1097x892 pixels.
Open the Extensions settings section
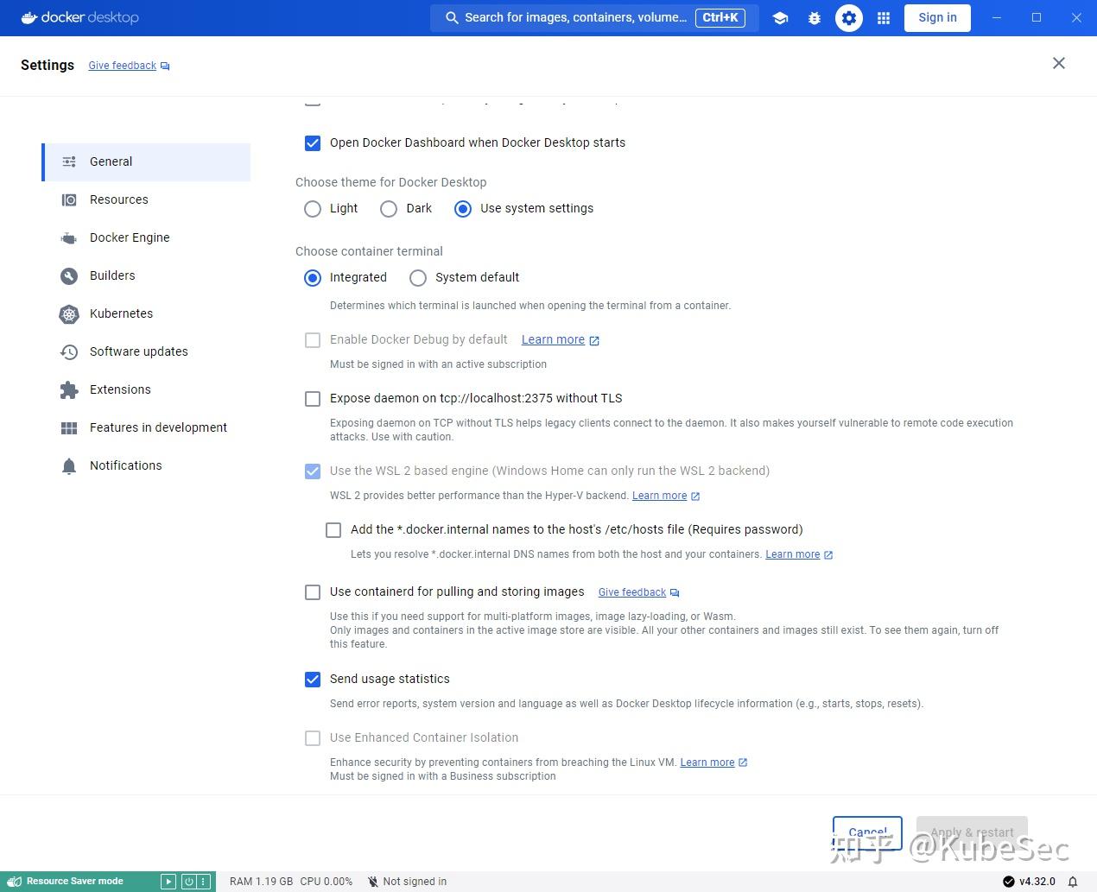click(x=120, y=389)
